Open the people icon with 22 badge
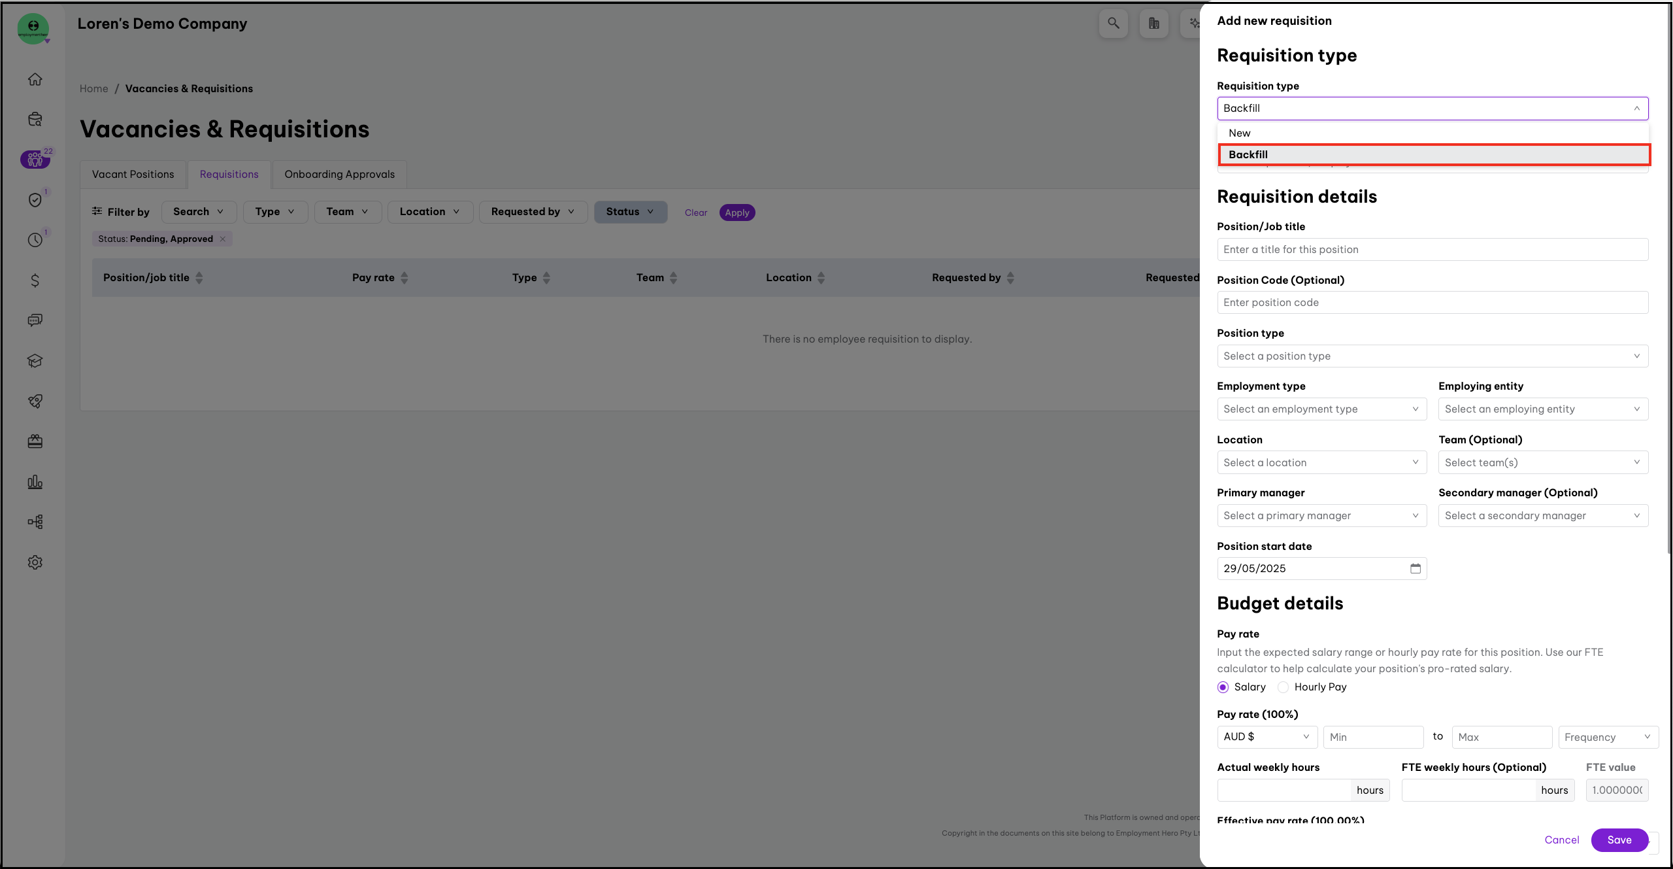 click(x=35, y=159)
